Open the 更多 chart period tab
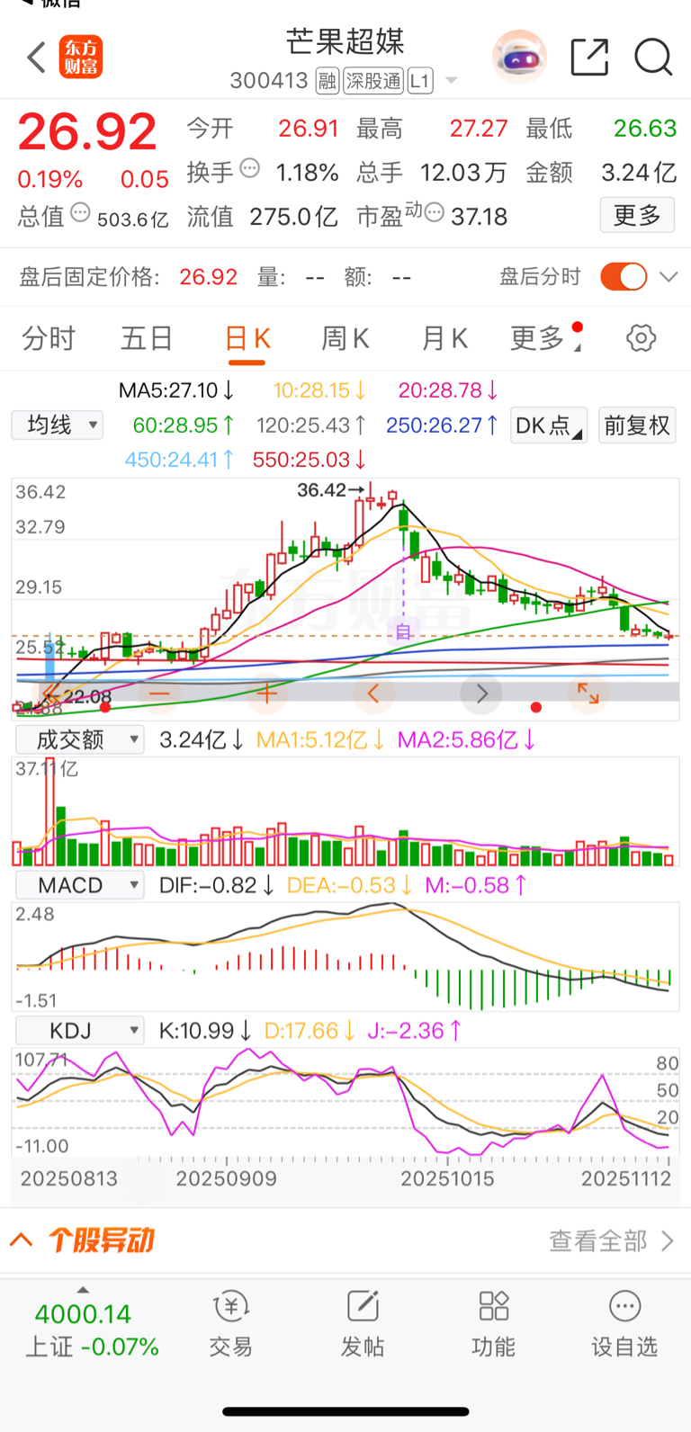 point(537,338)
